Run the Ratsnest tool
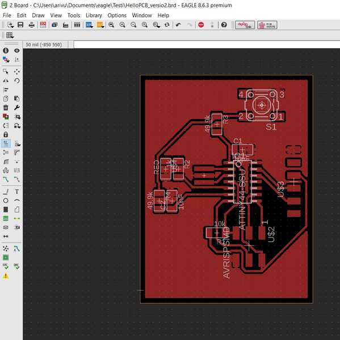Screen dimensions: 340x340 pyautogui.click(x=6, y=249)
